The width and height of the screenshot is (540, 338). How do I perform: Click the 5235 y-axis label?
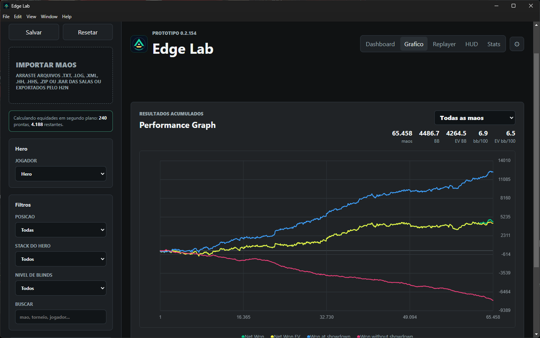click(504, 217)
